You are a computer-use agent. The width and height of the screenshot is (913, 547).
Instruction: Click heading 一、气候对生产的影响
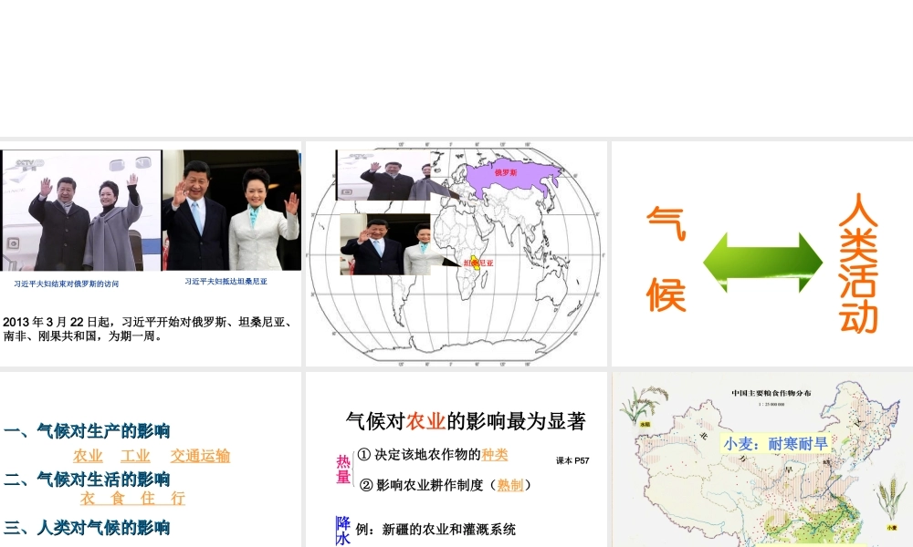(x=87, y=431)
